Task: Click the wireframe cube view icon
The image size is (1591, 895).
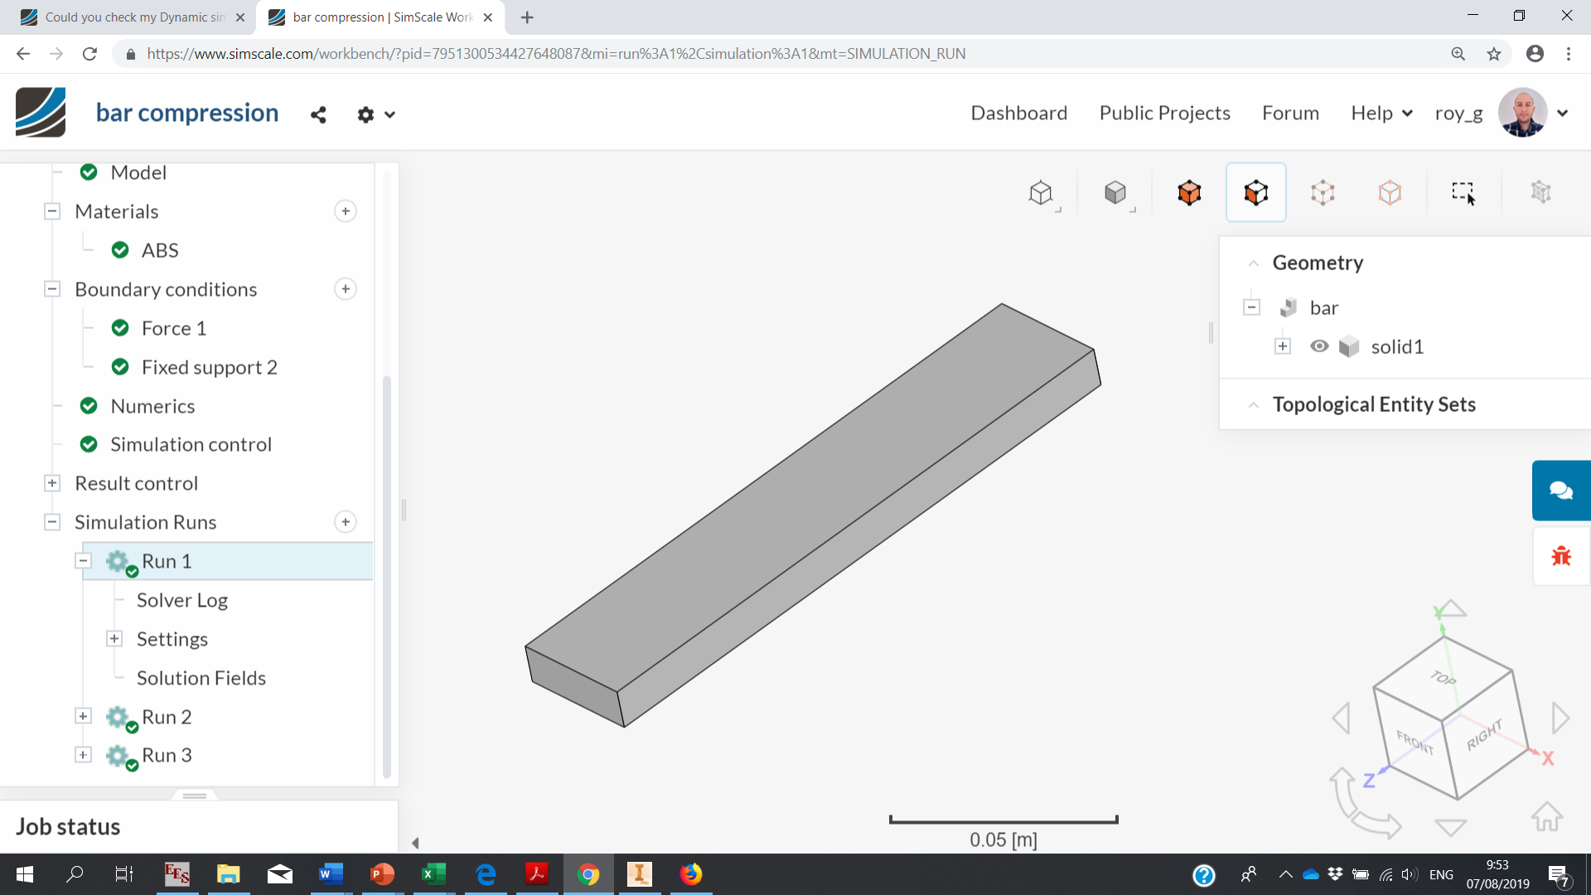Action: click(x=1041, y=192)
